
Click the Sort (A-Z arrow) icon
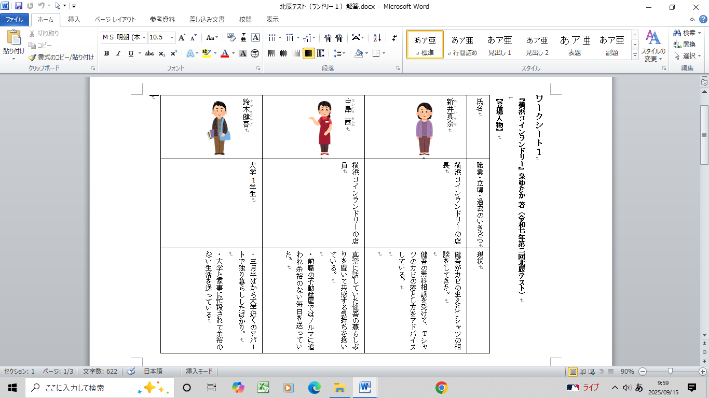pos(377,37)
